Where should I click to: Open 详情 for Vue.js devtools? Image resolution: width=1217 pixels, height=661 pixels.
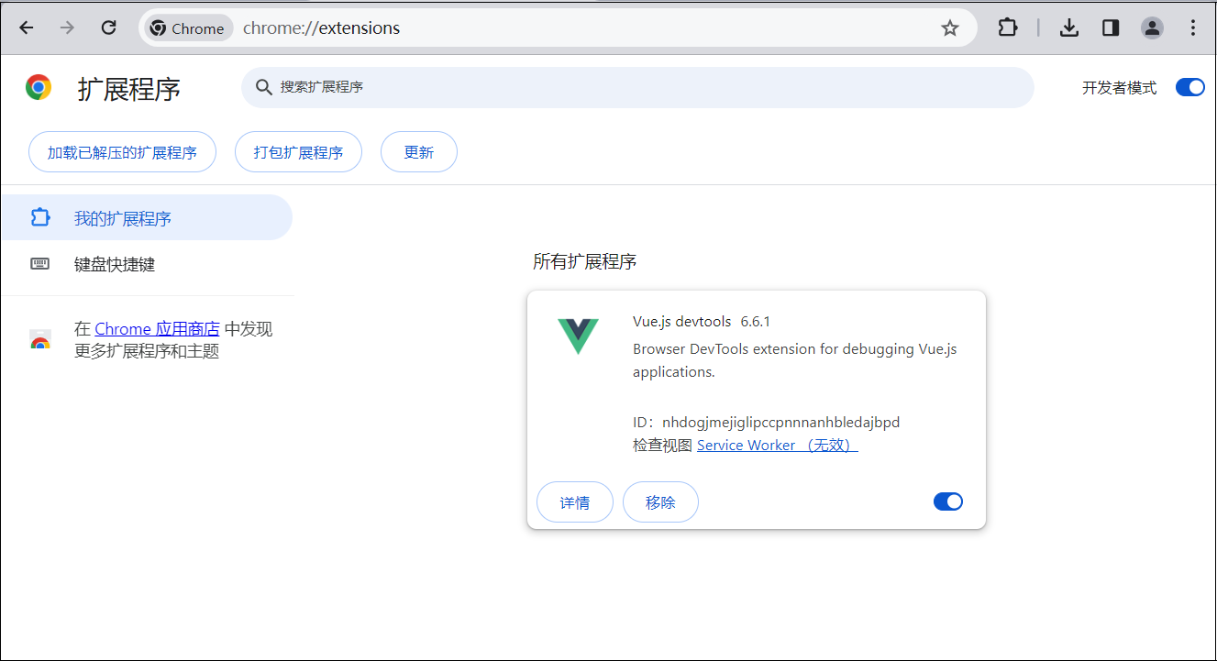click(x=575, y=502)
